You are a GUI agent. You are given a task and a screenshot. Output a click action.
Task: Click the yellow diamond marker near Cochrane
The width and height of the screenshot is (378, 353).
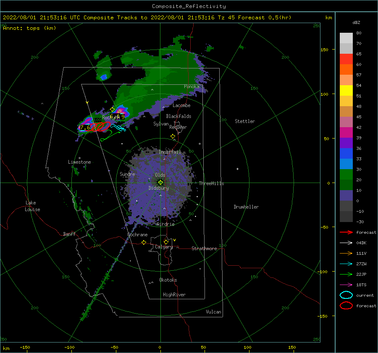(x=144, y=242)
